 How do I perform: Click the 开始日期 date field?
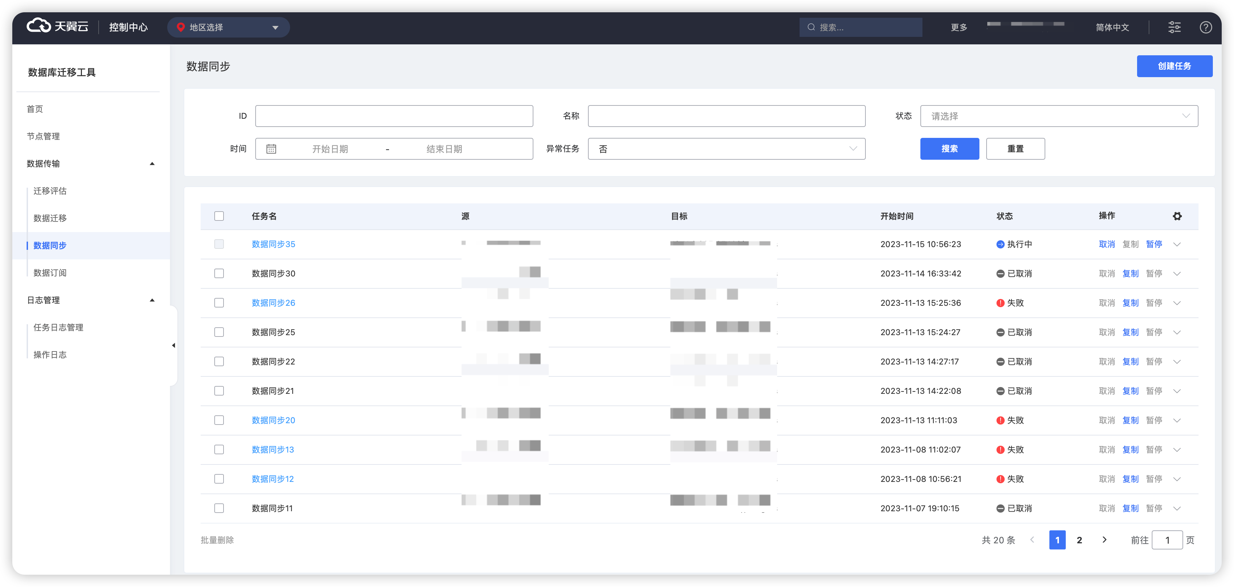click(x=330, y=149)
